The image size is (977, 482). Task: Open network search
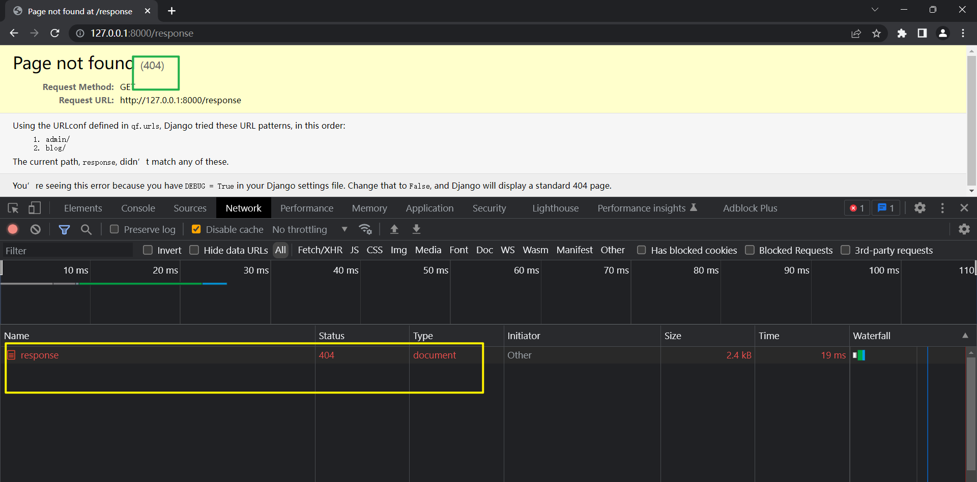click(x=87, y=229)
